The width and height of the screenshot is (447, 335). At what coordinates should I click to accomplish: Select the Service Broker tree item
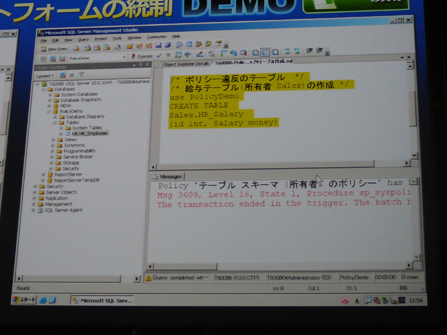78,157
